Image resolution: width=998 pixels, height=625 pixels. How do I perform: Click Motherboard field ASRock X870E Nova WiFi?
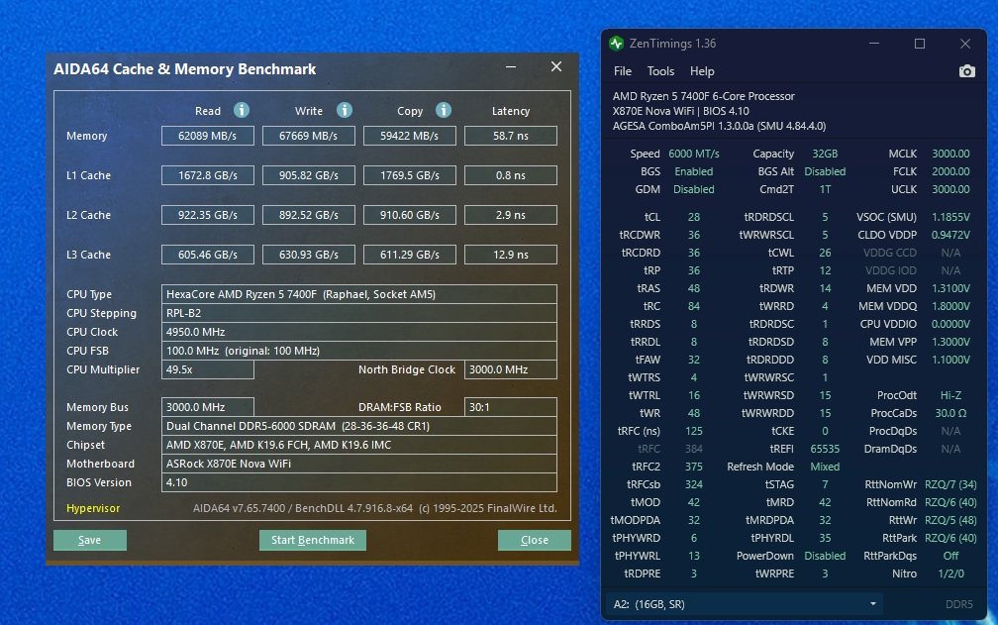pos(359,464)
